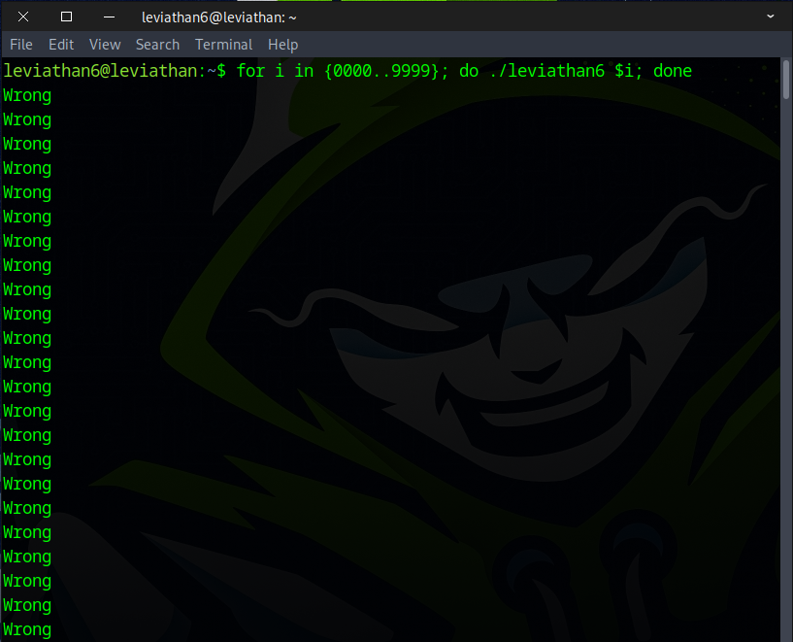The image size is (793, 642).
Task: Open the Terminal menu
Action: tap(223, 45)
